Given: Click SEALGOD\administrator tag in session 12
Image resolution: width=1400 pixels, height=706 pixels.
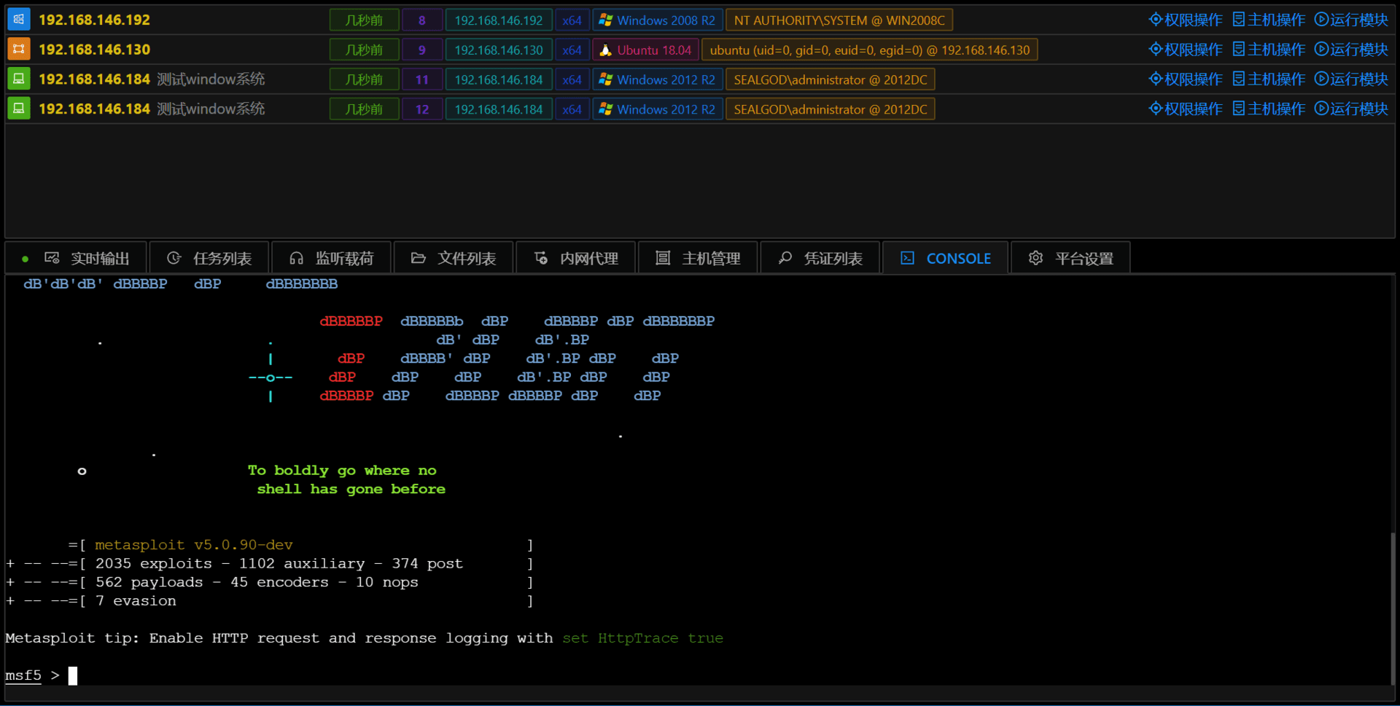Looking at the screenshot, I should click(x=831, y=110).
